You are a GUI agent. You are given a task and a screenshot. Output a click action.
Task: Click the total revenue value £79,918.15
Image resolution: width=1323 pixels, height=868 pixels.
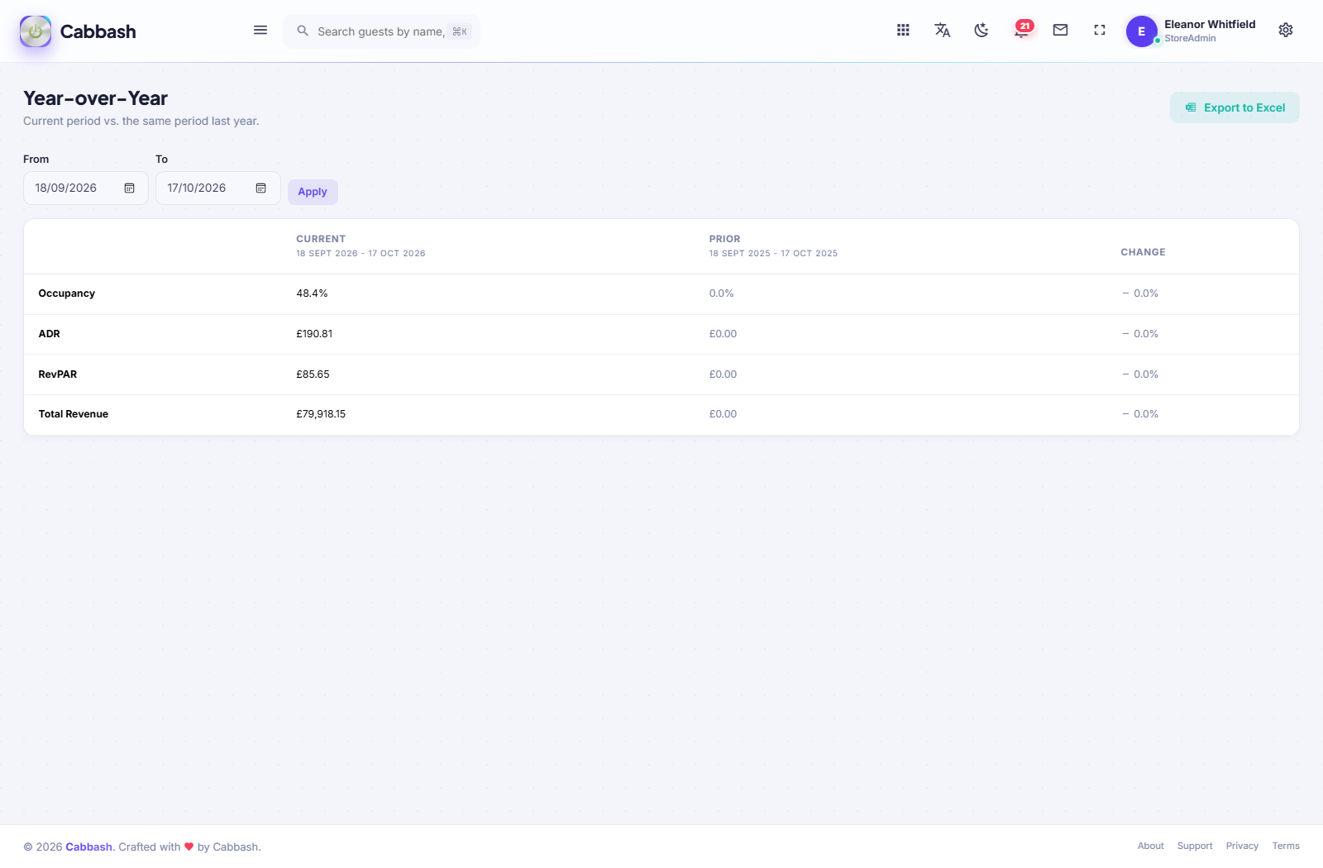click(x=321, y=414)
